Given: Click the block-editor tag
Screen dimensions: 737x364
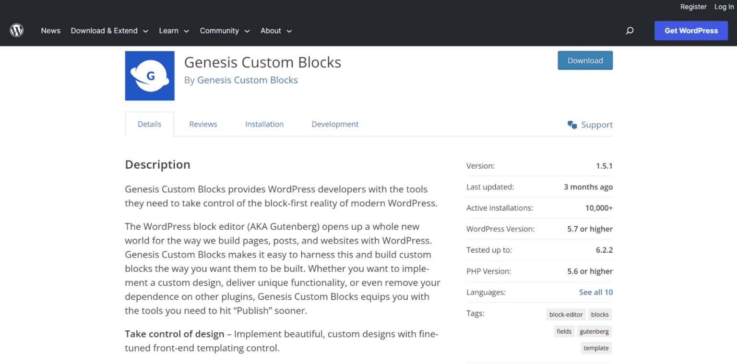Looking at the screenshot, I should [x=566, y=314].
